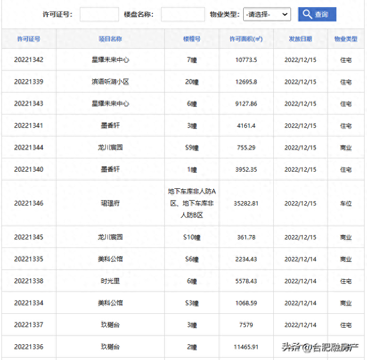Click 墨香轩 in row 20221340
This screenshot has width=367, height=360.
[110, 169]
